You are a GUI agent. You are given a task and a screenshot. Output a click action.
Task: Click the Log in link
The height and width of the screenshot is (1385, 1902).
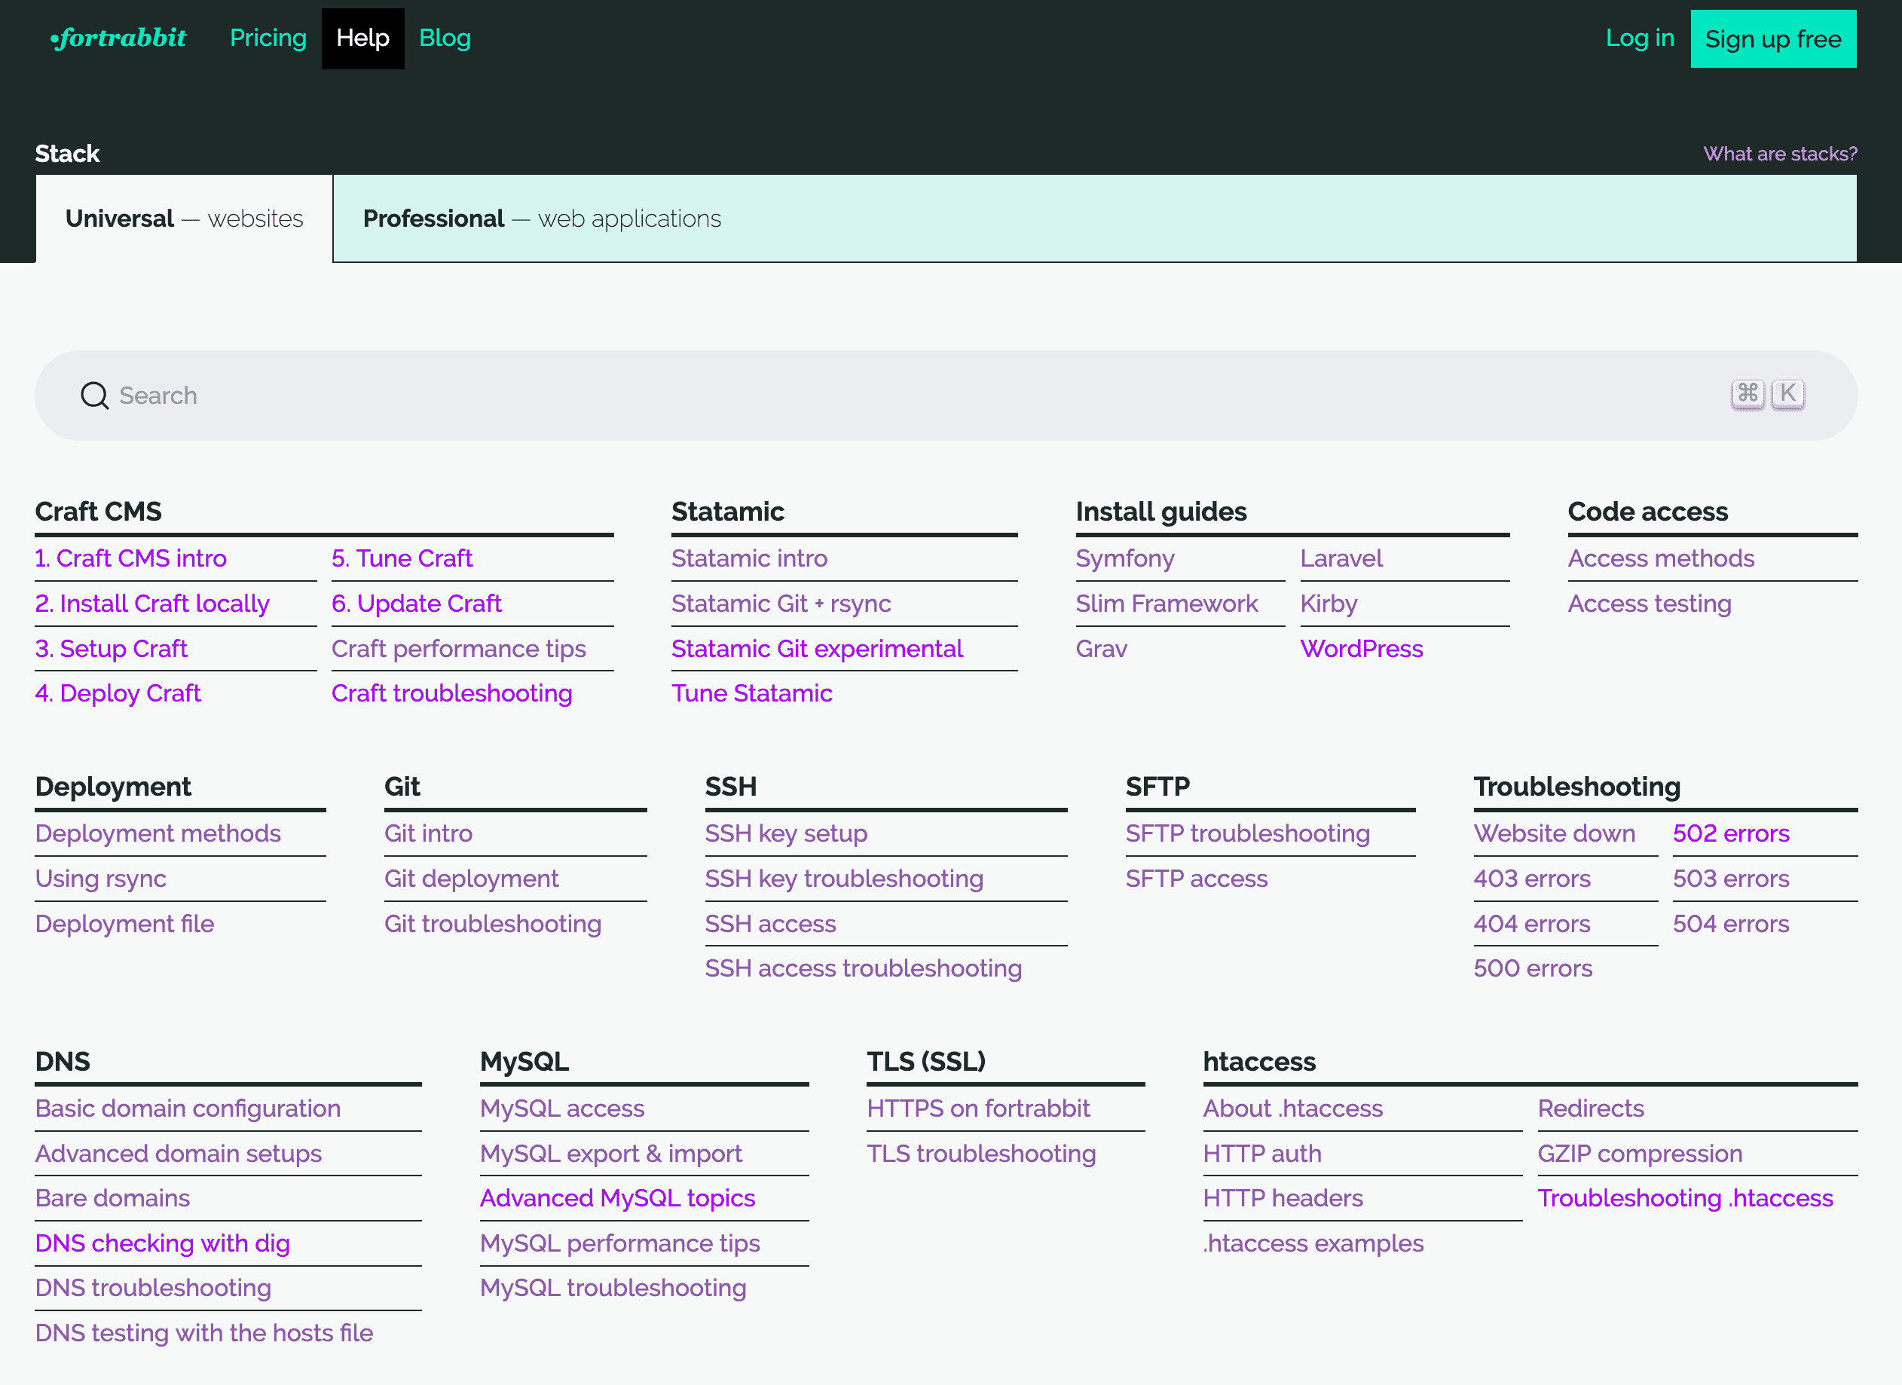click(x=1639, y=38)
